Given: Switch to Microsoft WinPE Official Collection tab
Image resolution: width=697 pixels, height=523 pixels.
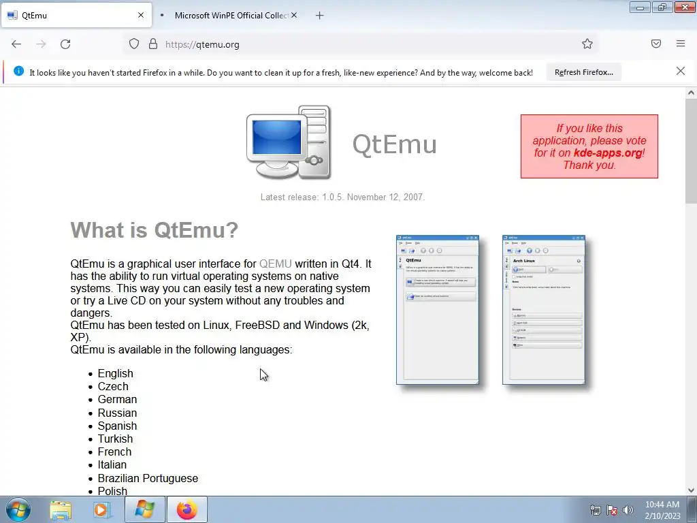Looking at the screenshot, I should [227, 15].
